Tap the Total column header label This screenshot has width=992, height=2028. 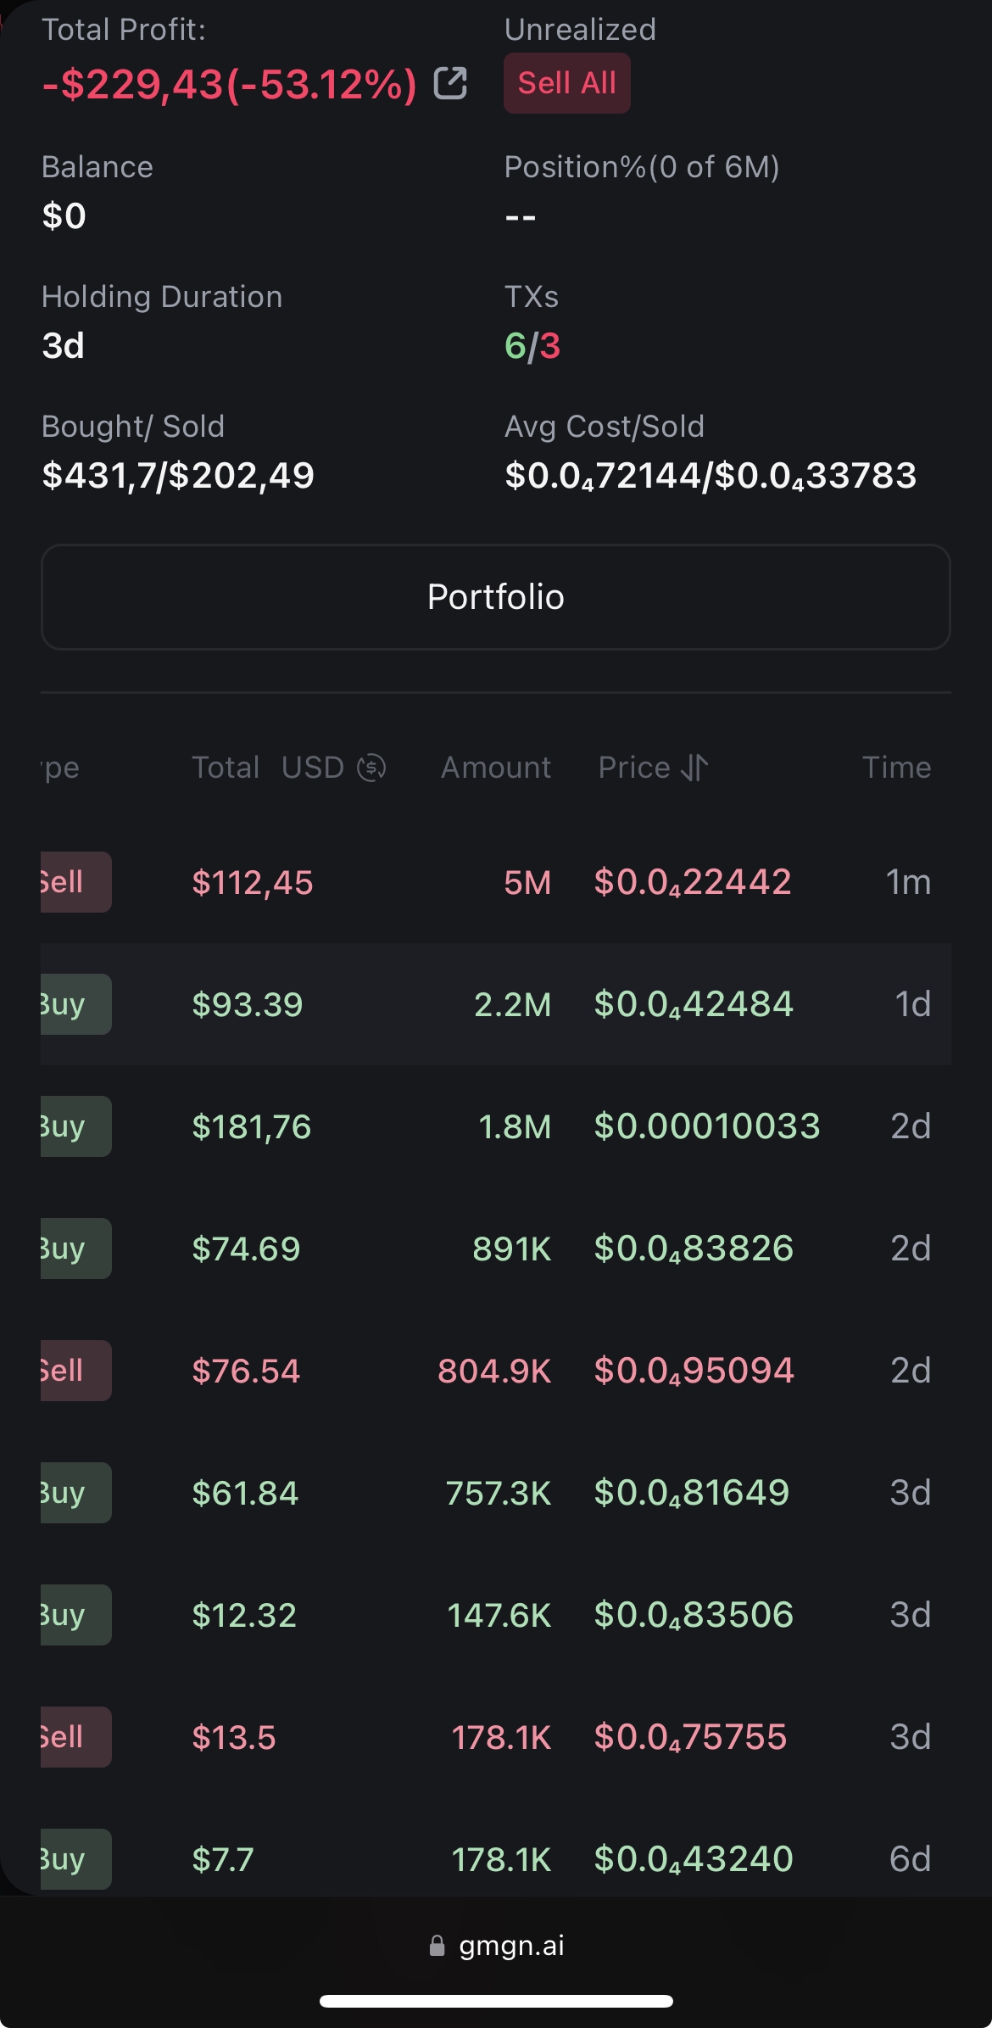tap(226, 768)
